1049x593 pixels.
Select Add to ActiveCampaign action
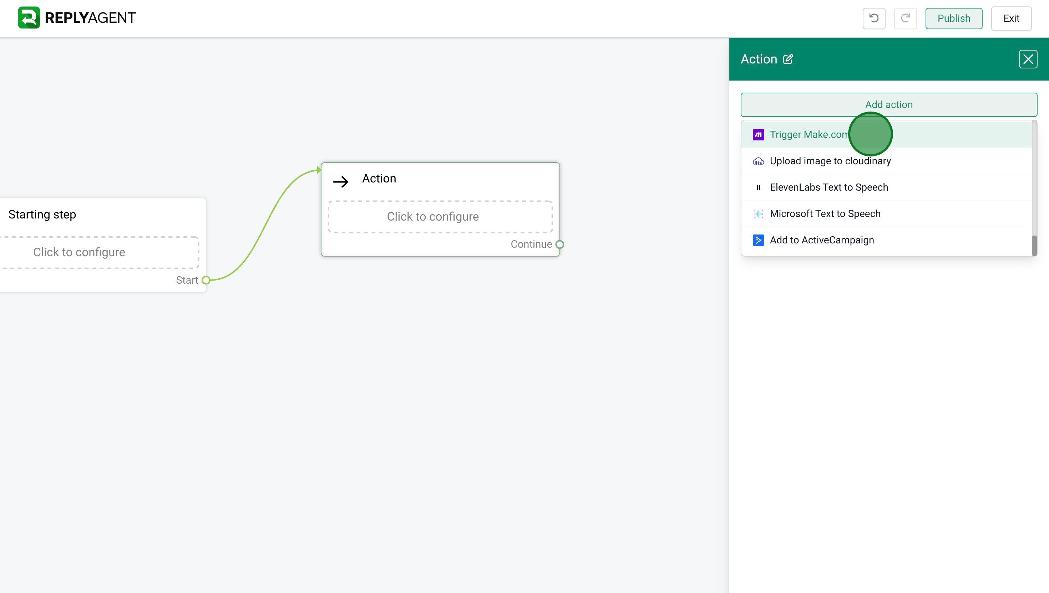tap(886, 240)
